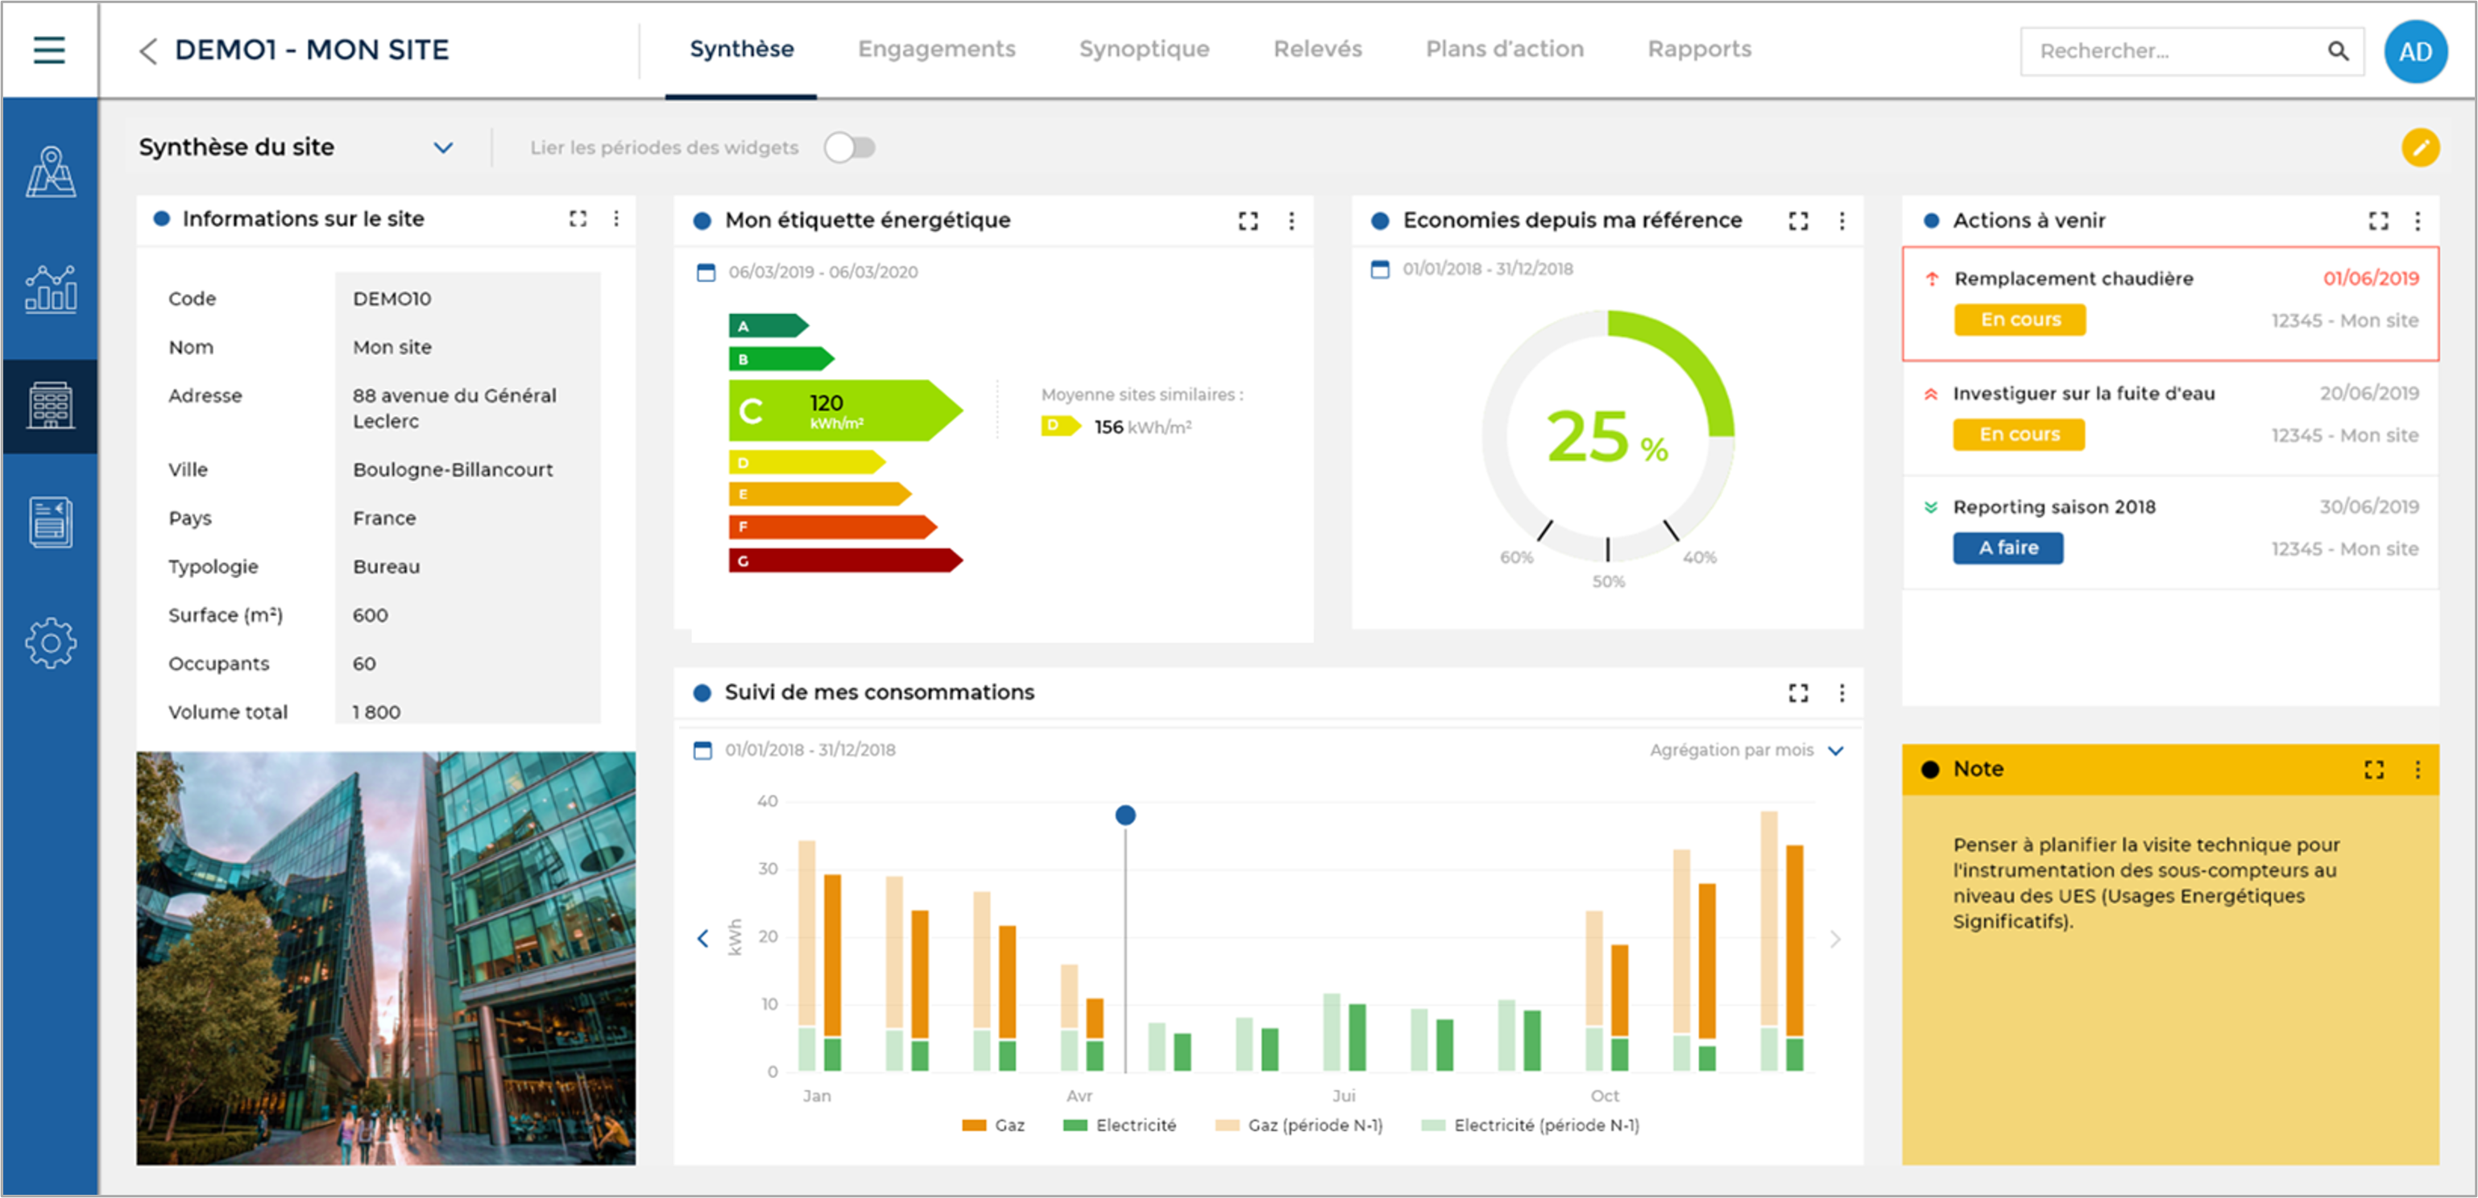This screenshot has width=2478, height=1198.
Task: Open the hamburger menu
Action: [x=49, y=50]
